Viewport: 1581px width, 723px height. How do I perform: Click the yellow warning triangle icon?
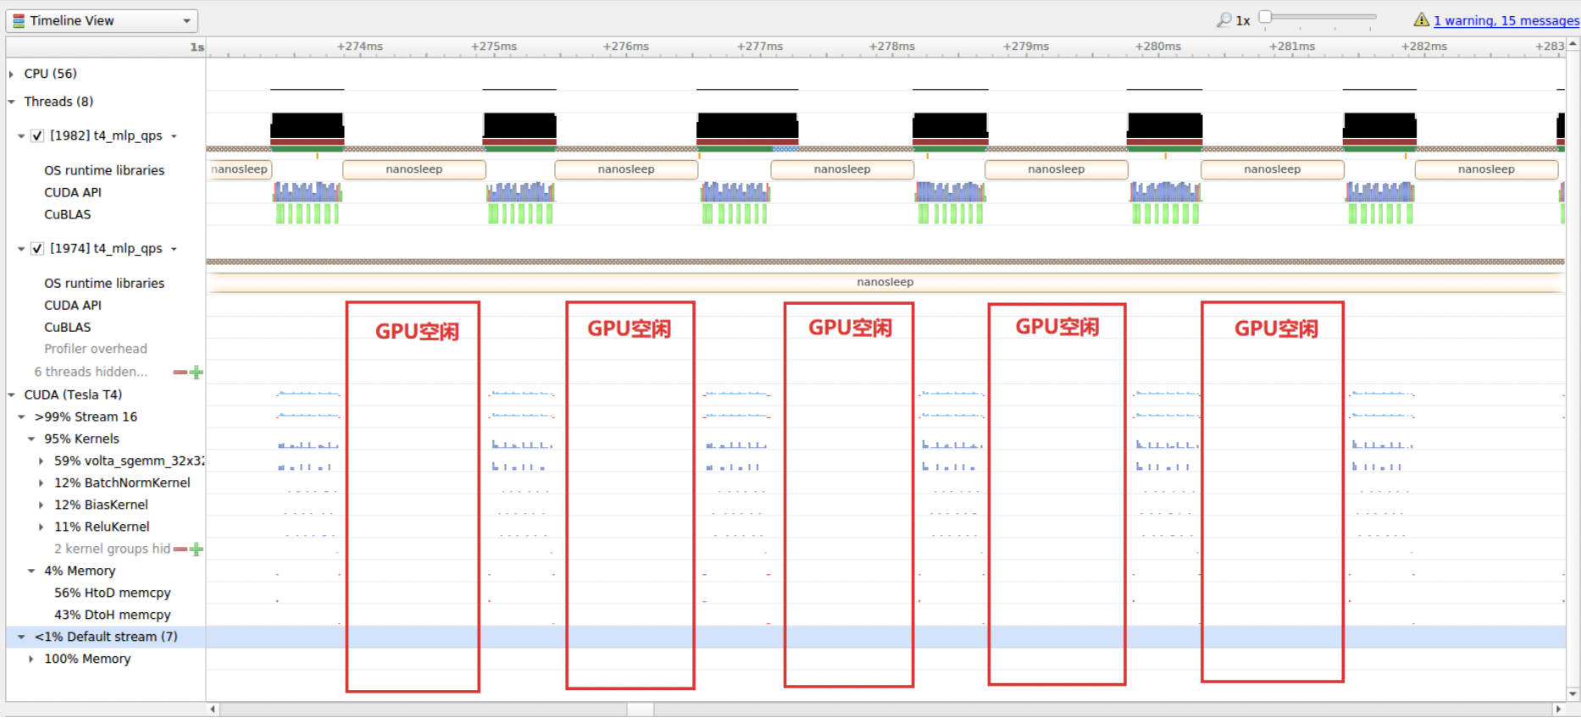click(1421, 20)
